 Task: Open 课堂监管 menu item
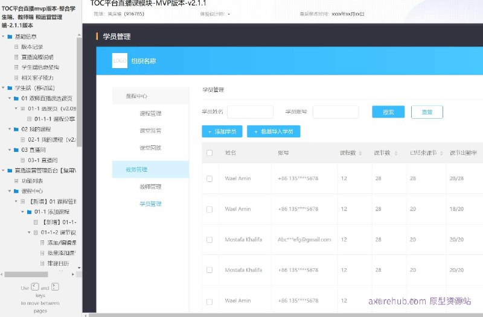tap(150, 131)
